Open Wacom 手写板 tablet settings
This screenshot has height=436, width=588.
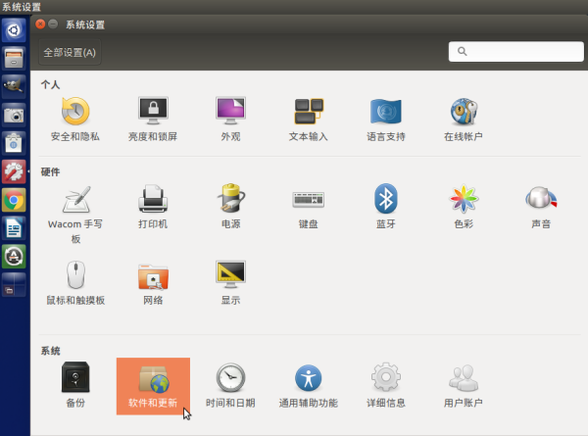click(x=75, y=215)
